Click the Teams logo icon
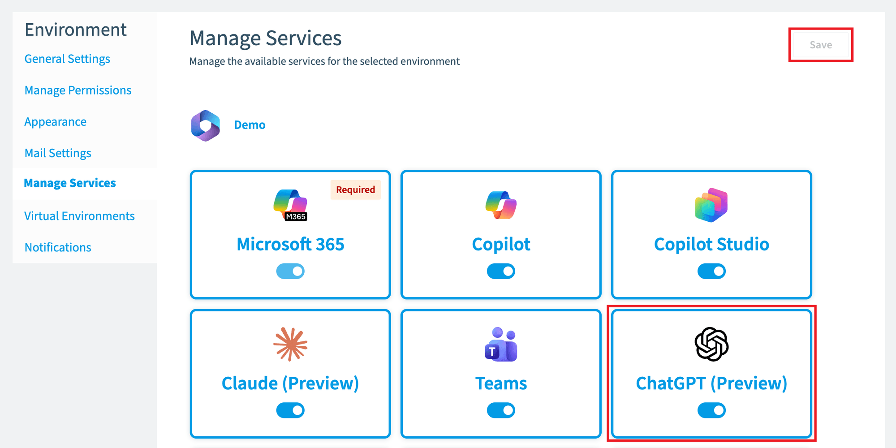The width and height of the screenshot is (896, 448). click(501, 344)
